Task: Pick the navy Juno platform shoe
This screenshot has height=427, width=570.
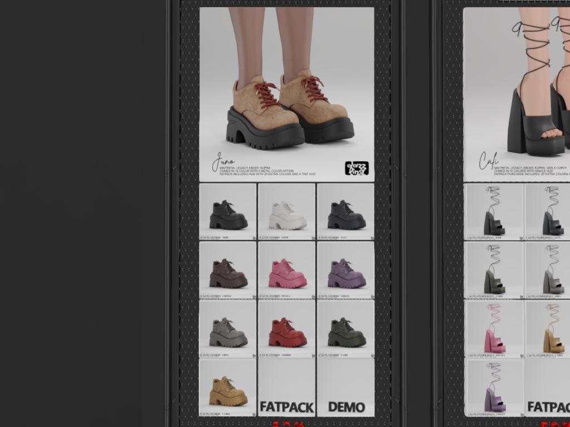Action: coord(346,212)
